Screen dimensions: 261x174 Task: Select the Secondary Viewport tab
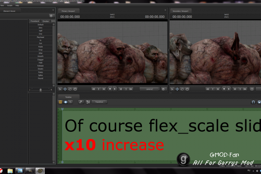pos(181,11)
